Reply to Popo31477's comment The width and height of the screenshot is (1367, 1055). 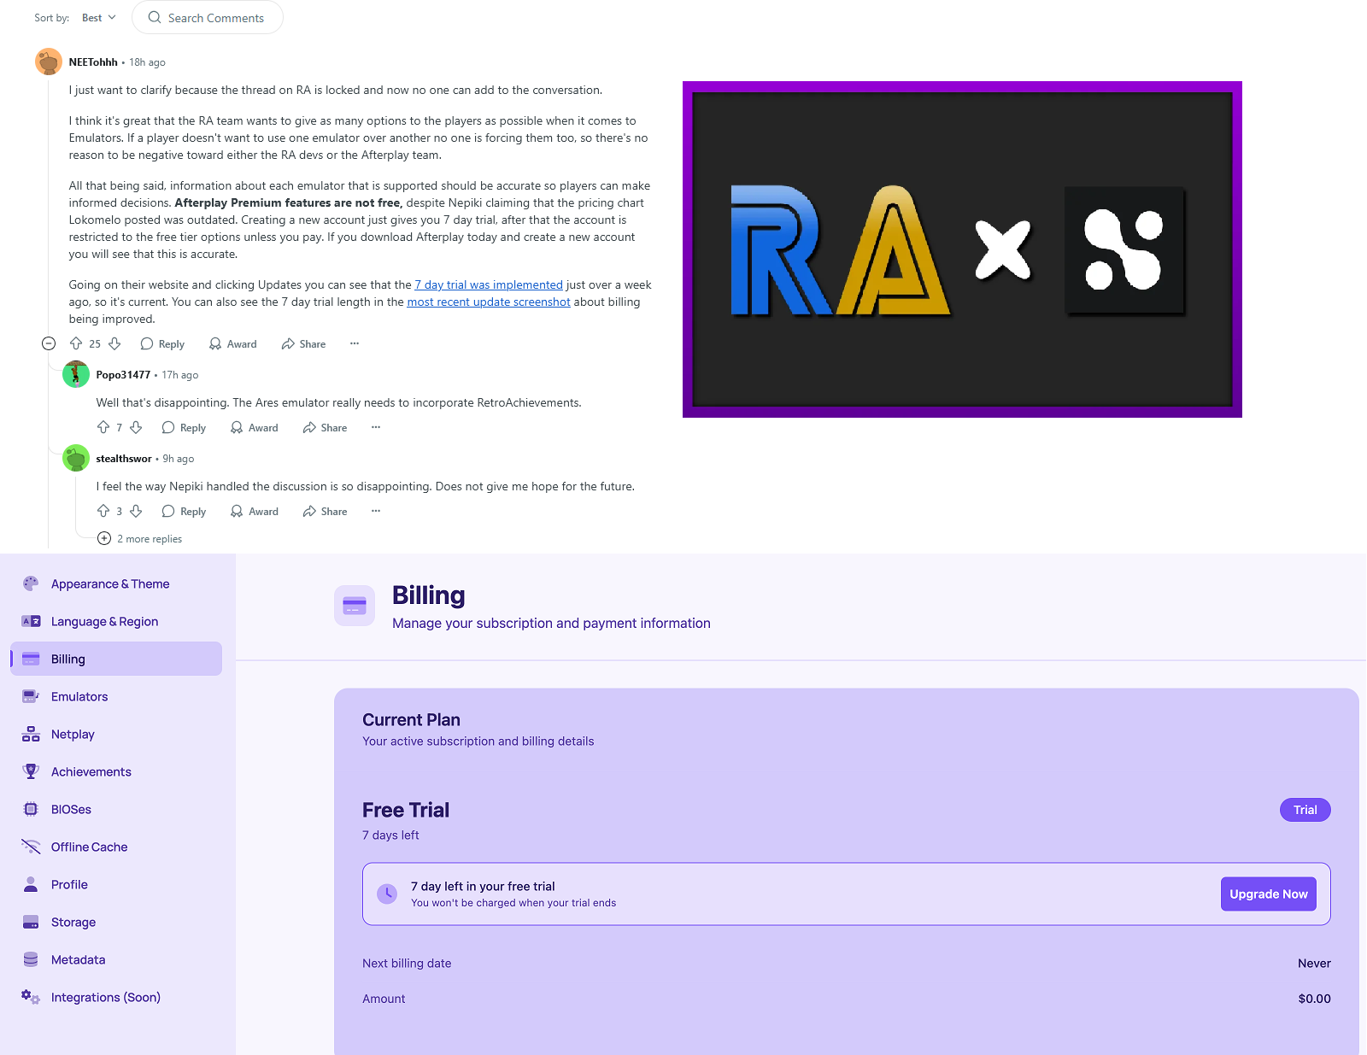184,428
